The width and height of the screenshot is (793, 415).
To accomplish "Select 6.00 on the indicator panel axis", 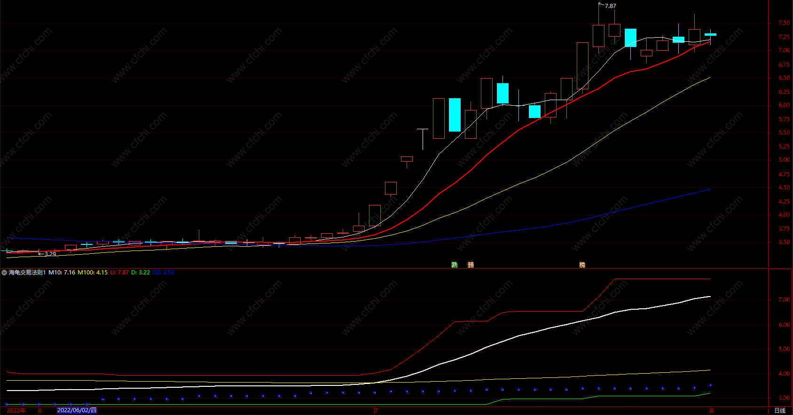I will [784, 325].
